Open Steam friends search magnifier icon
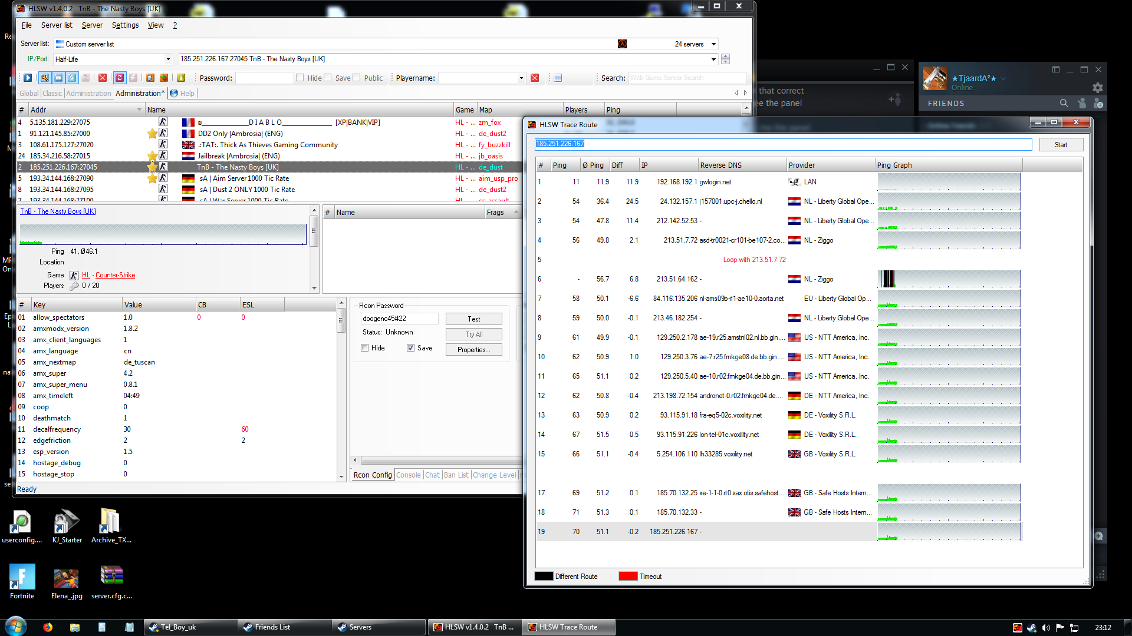 pyautogui.click(x=1064, y=103)
